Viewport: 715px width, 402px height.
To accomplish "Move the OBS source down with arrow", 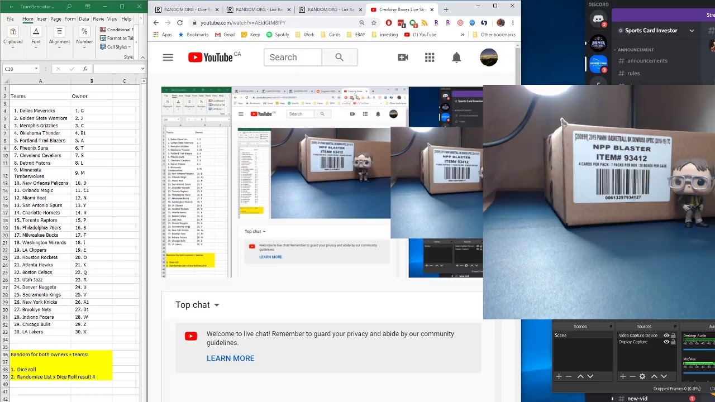I will 664,376.
